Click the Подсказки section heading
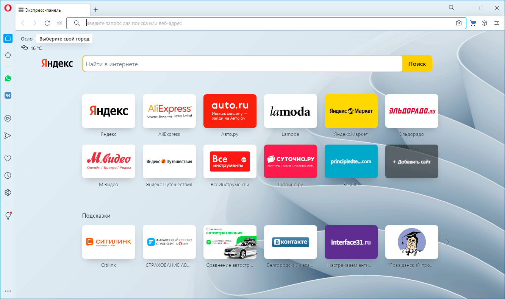505x299 pixels. click(96, 216)
